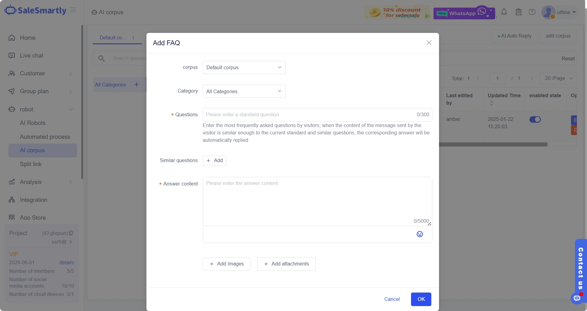Select Automated process in sidebar menu
The image size is (587, 311).
click(x=45, y=137)
